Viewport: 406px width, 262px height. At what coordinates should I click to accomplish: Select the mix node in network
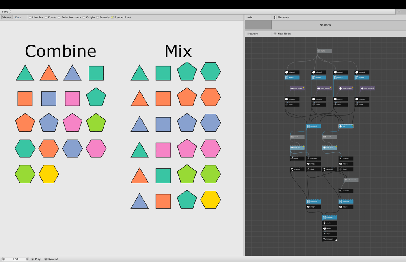346,126
